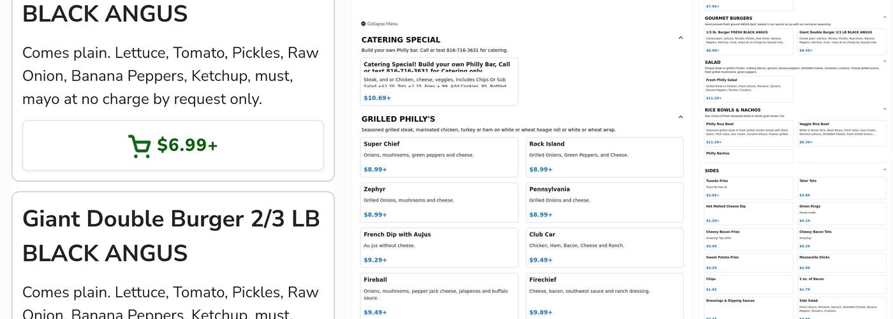893x319 pixels.
Task: Click the cart icon beside the $6.99+ price
Action: coord(140,146)
